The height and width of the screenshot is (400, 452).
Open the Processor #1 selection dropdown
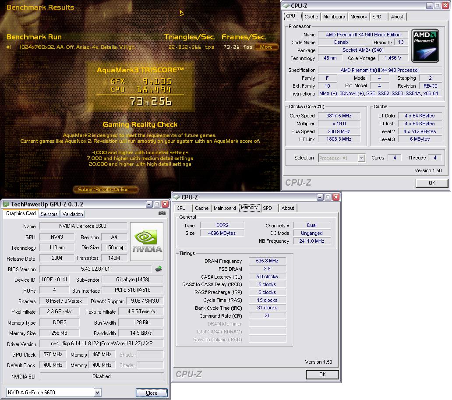tap(361, 158)
